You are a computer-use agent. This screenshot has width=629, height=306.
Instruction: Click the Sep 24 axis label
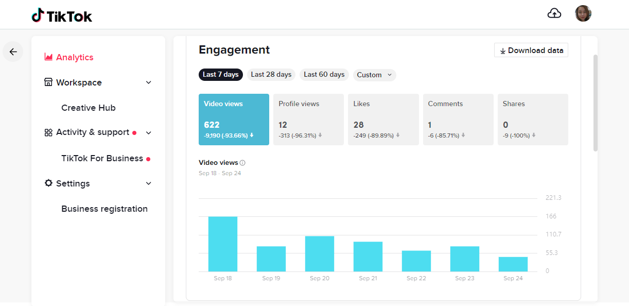pyautogui.click(x=513, y=278)
